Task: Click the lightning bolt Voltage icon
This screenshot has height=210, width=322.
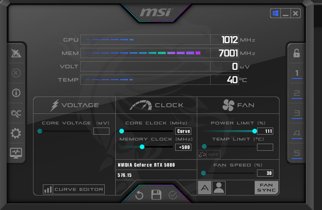Action: click(x=55, y=105)
